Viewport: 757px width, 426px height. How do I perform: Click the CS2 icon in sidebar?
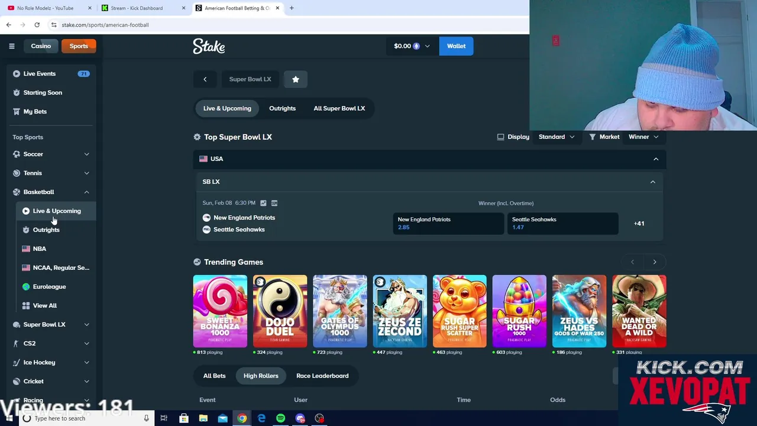tap(17, 344)
